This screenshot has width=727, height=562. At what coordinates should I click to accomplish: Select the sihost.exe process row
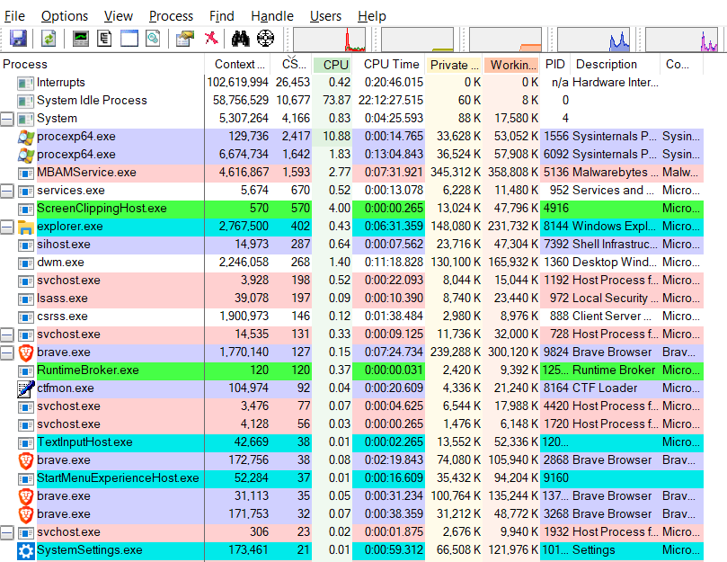click(x=351, y=245)
